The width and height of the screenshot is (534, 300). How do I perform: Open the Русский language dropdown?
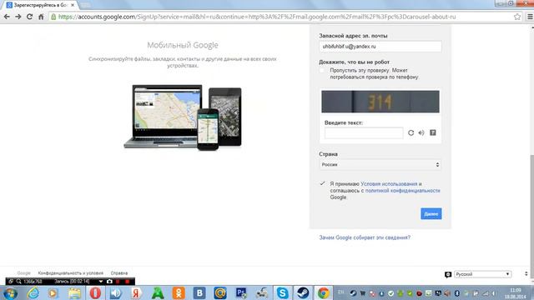pyautogui.click(x=482, y=274)
